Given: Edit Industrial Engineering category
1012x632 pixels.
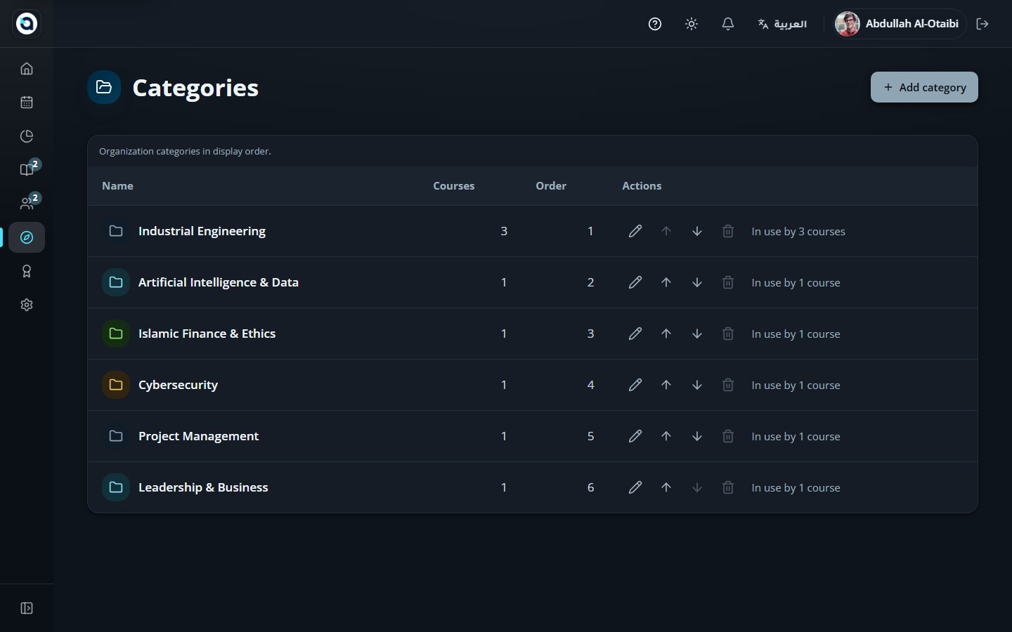Looking at the screenshot, I should coord(635,231).
